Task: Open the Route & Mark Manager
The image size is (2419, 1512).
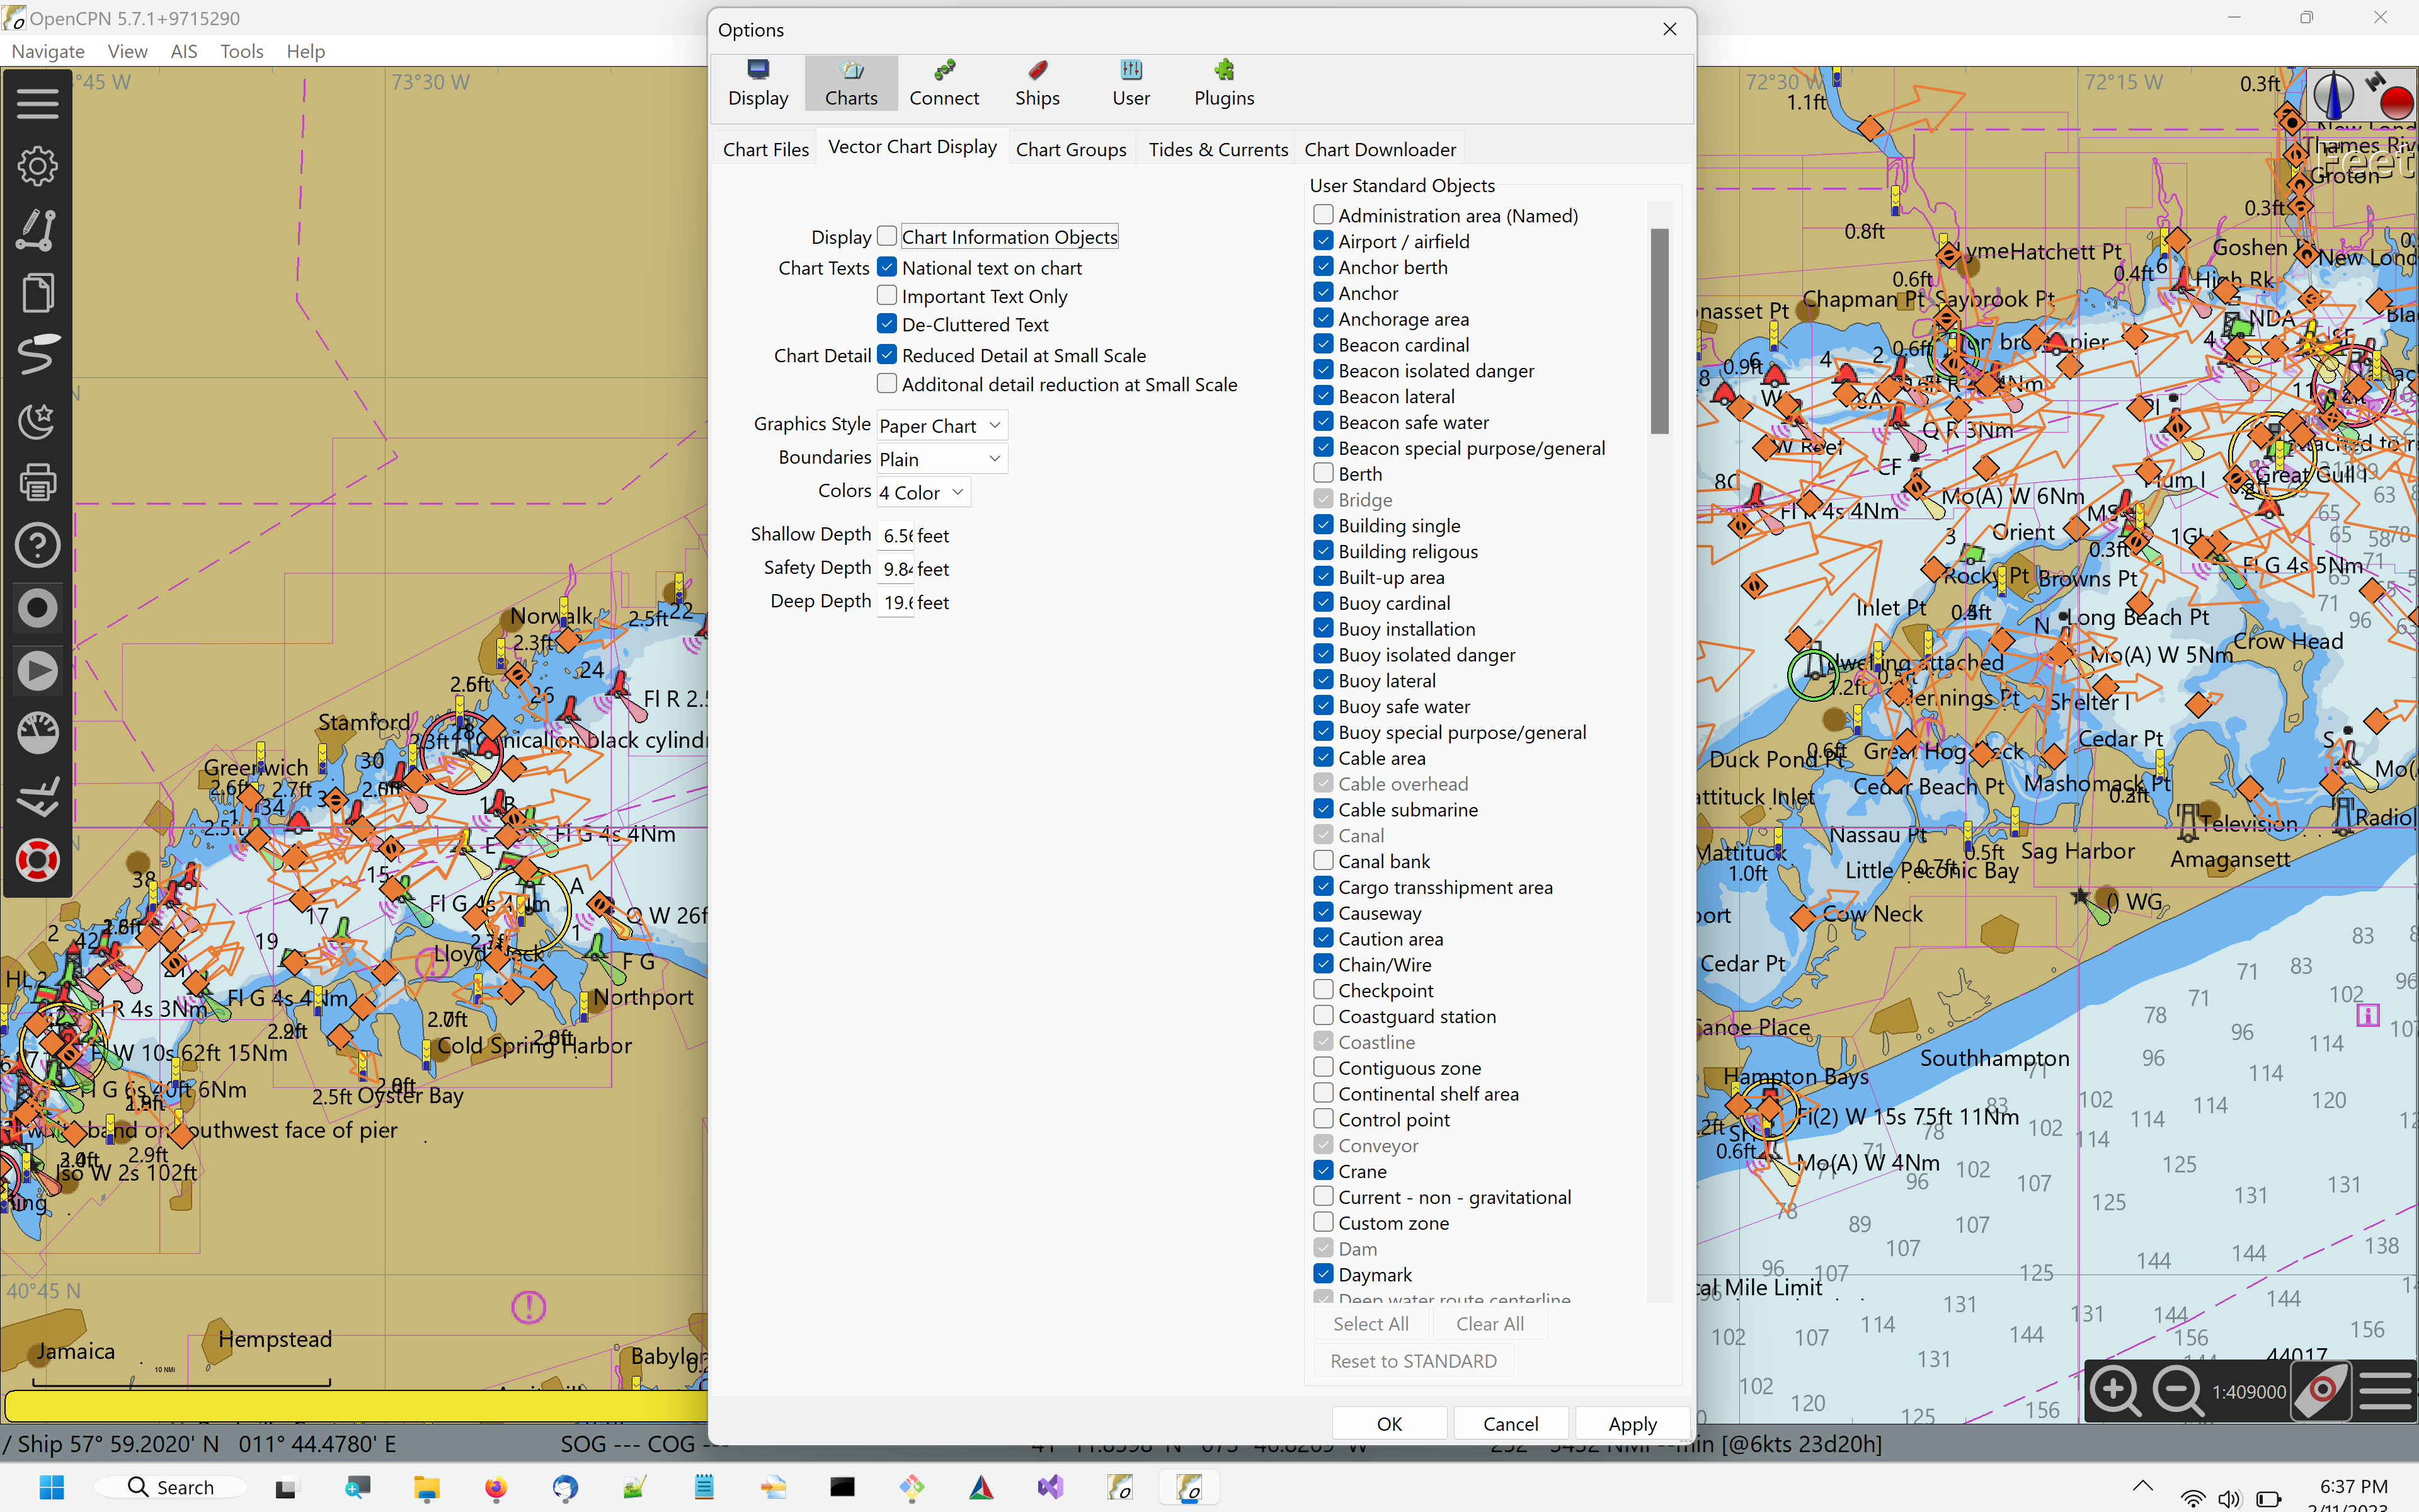Action: [37, 292]
